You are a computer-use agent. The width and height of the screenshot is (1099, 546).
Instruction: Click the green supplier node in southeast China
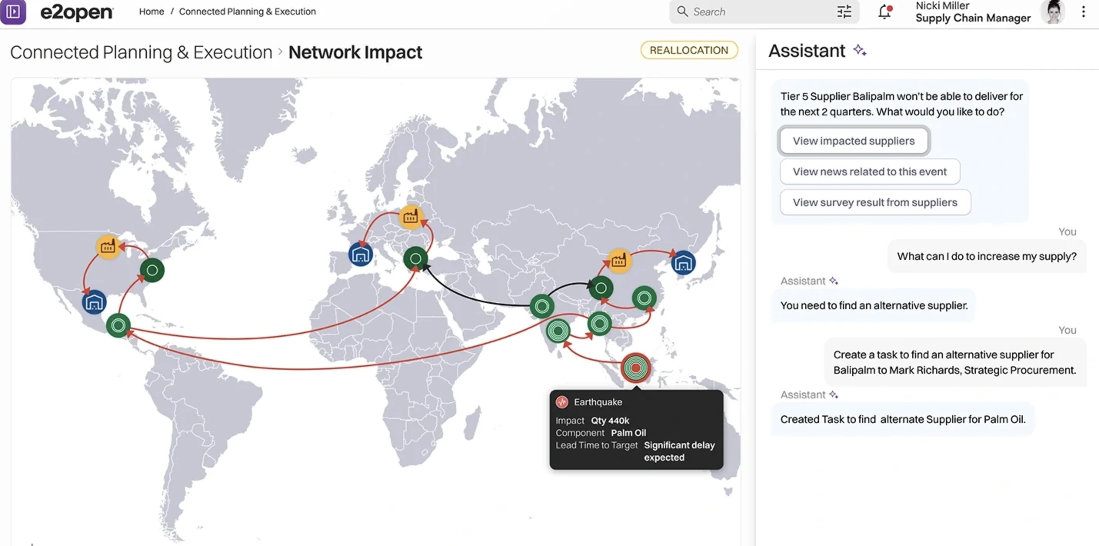click(x=644, y=298)
